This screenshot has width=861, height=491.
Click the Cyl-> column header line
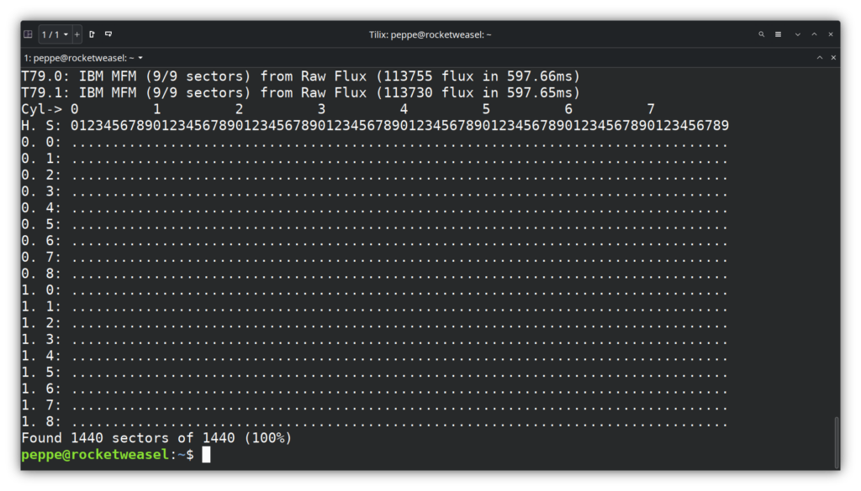click(x=336, y=108)
